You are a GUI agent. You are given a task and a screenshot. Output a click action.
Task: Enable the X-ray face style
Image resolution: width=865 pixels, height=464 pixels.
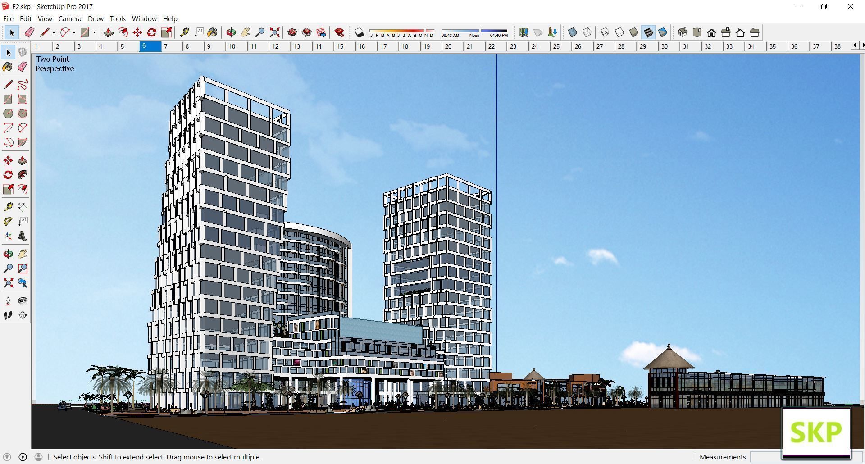tap(573, 32)
